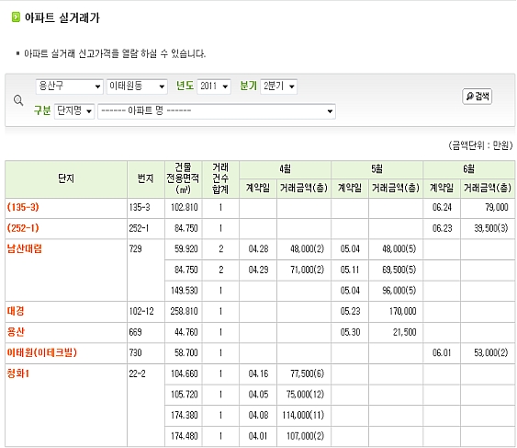Click the 06.01 contract date cell
The image size is (517, 448).
pos(442,353)
